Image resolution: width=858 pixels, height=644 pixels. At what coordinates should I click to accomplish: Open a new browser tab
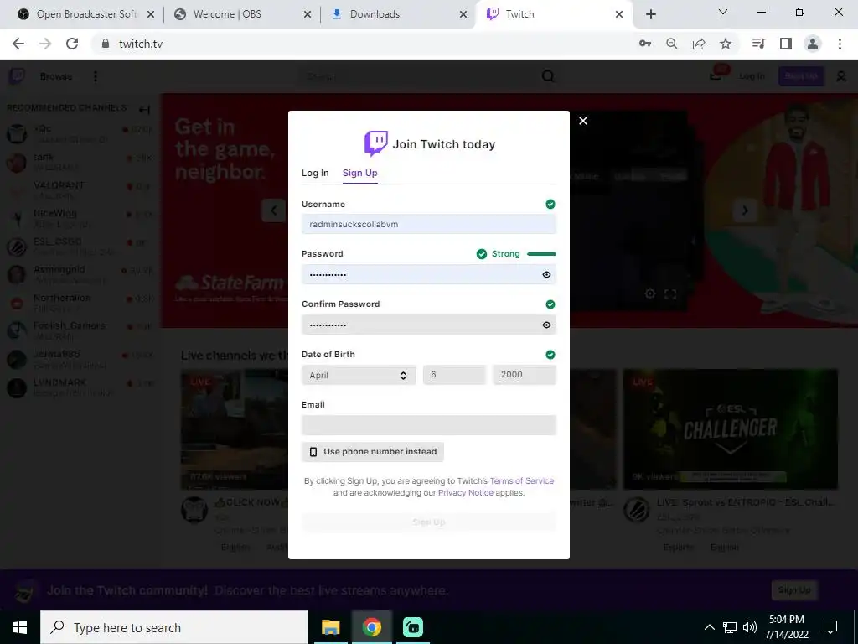650,14
